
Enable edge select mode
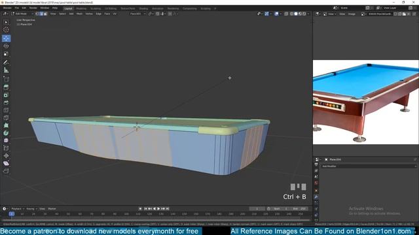[x=41, y=14]
